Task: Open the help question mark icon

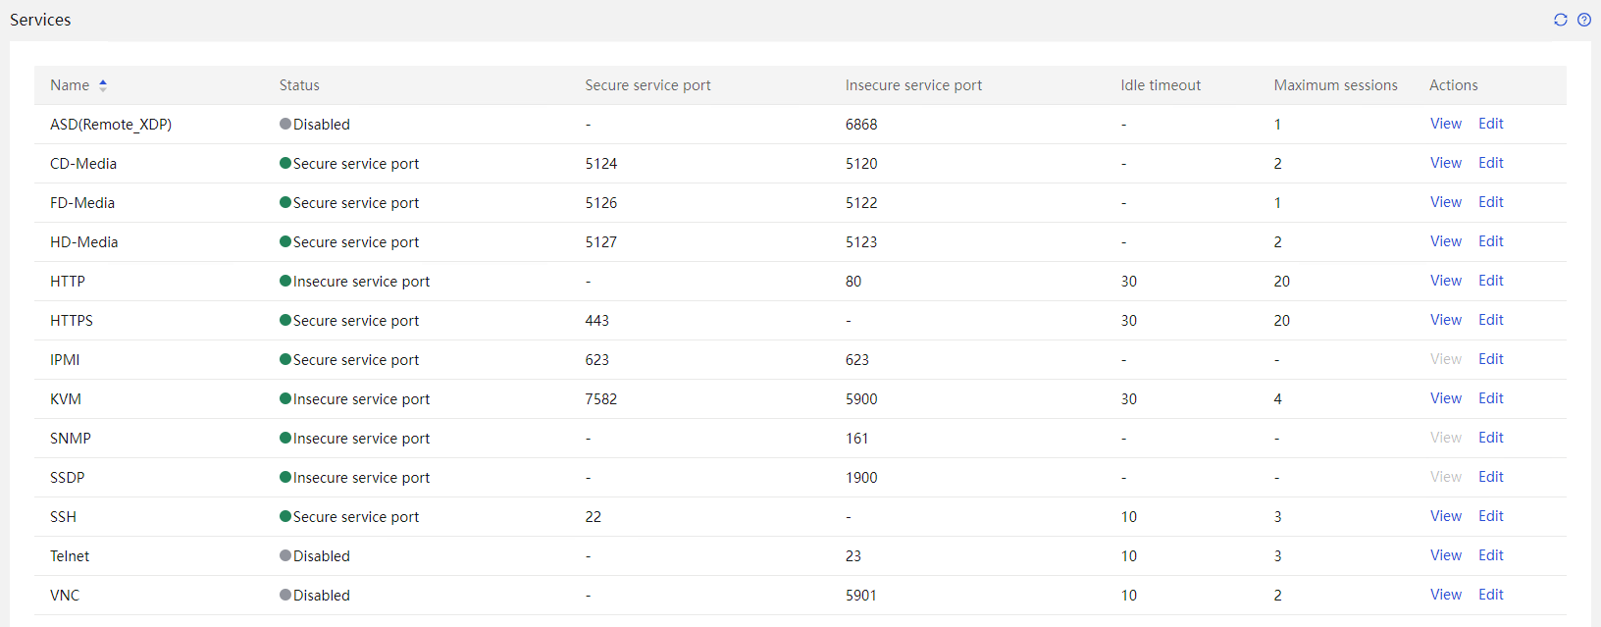Action: coord(1583,20)
